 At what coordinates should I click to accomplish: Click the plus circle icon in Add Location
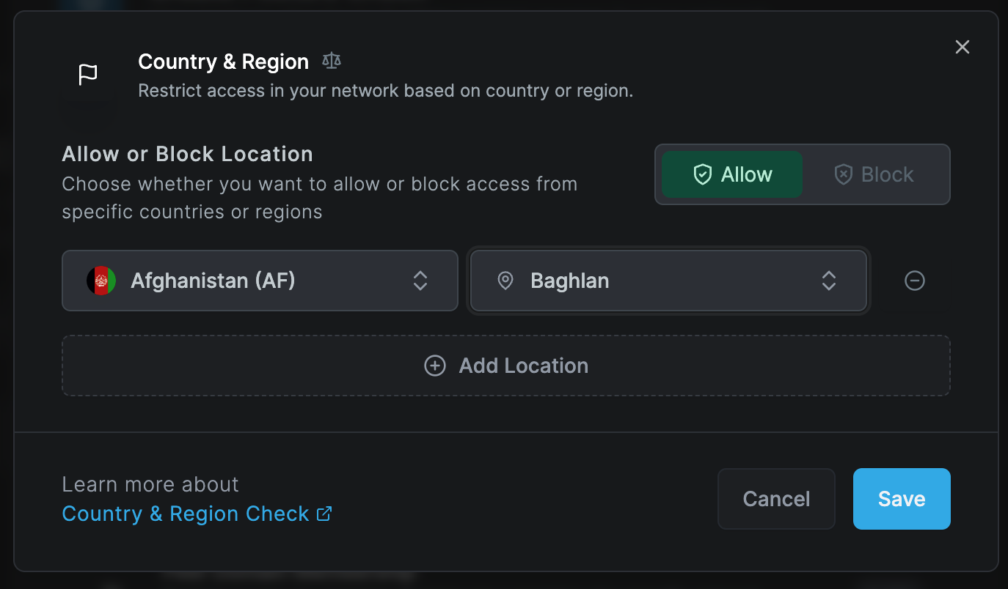[x=435, y=366]
